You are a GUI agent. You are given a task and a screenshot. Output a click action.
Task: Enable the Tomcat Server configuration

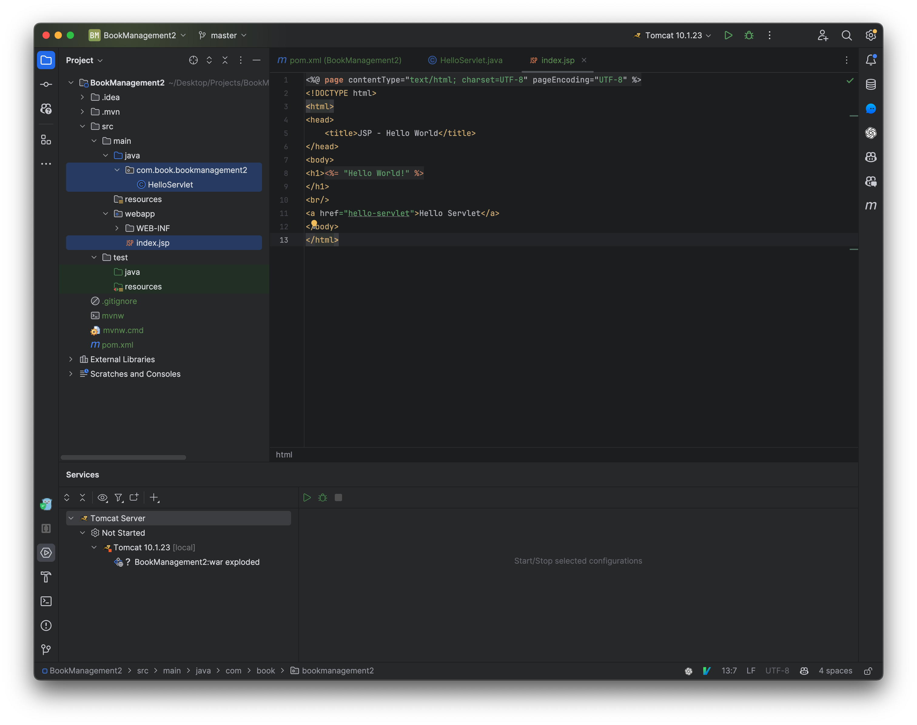coord(307,497)
